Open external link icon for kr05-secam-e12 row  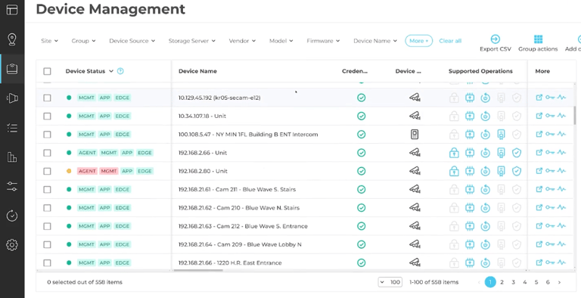tap(539, 98)
